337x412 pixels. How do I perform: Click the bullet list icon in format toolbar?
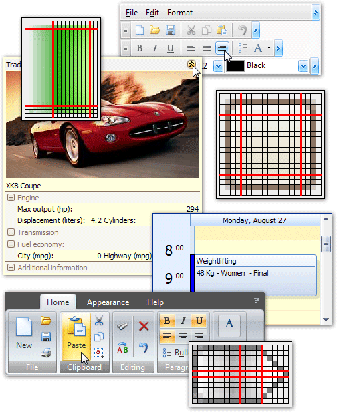[x=242, y=48]
